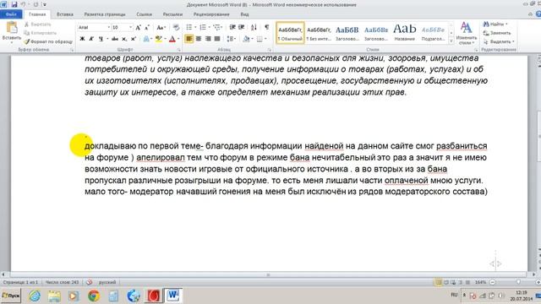The image size is (541, 304).
Task: Click the Save icon in quick access toolbar
Action: pyautogui.click(x=14, y=4)
